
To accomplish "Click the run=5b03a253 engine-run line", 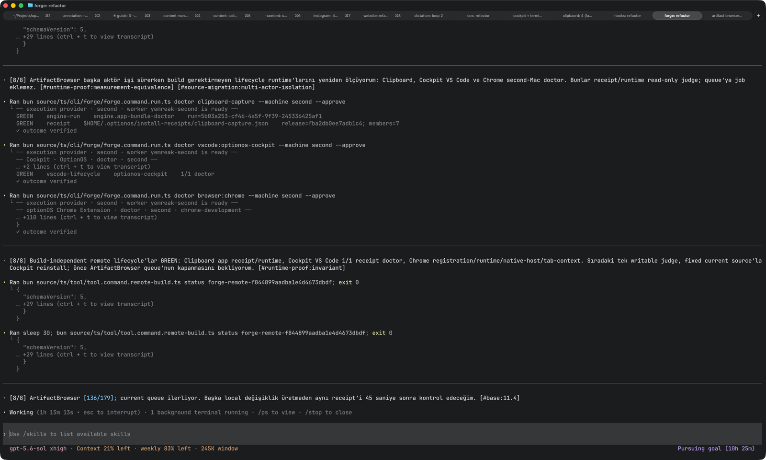I will [169, 116].
